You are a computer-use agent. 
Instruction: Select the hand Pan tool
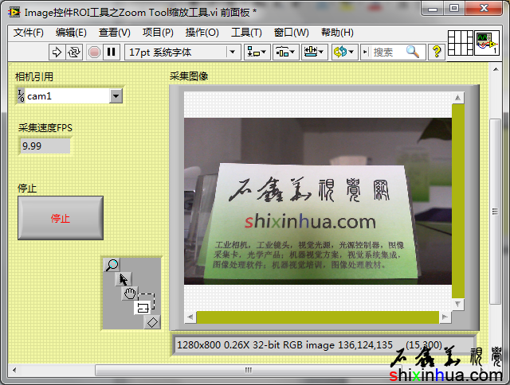pos(131,294)
